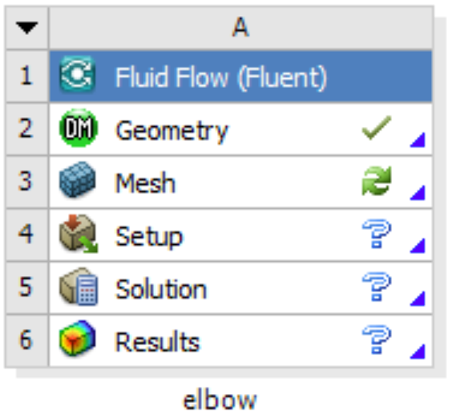Click the Mesh cube icon
This screenshot has height=415, width=456.
[x=77, y=180]
